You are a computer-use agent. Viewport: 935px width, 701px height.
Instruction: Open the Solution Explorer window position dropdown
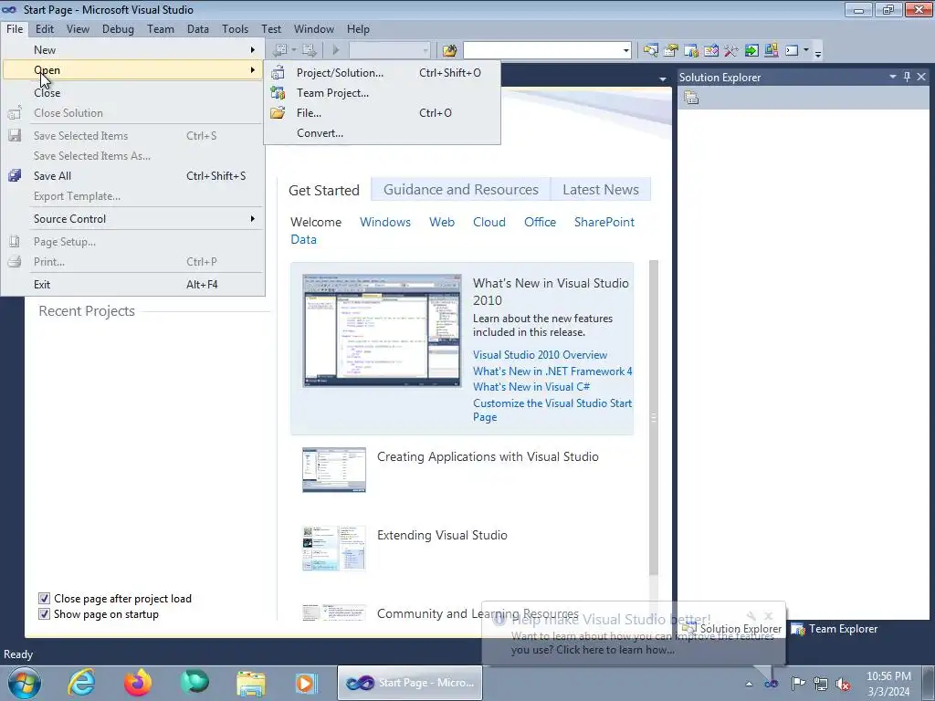point(893,77)
